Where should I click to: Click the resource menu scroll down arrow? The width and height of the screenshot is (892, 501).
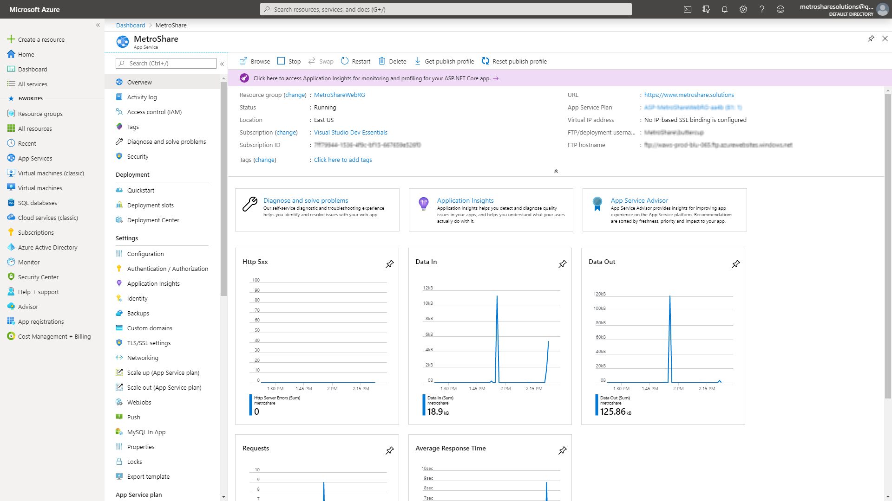click(x=224, y=497)
